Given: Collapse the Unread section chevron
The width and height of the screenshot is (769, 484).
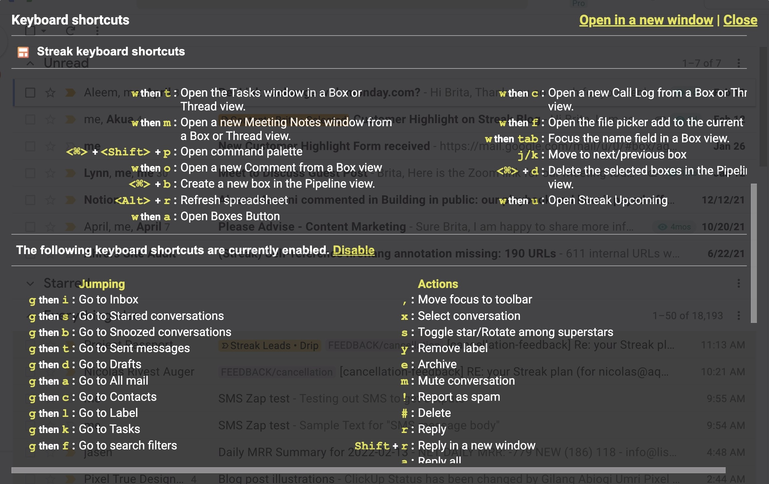Looking at the screenshot, I should coord(30,63).
